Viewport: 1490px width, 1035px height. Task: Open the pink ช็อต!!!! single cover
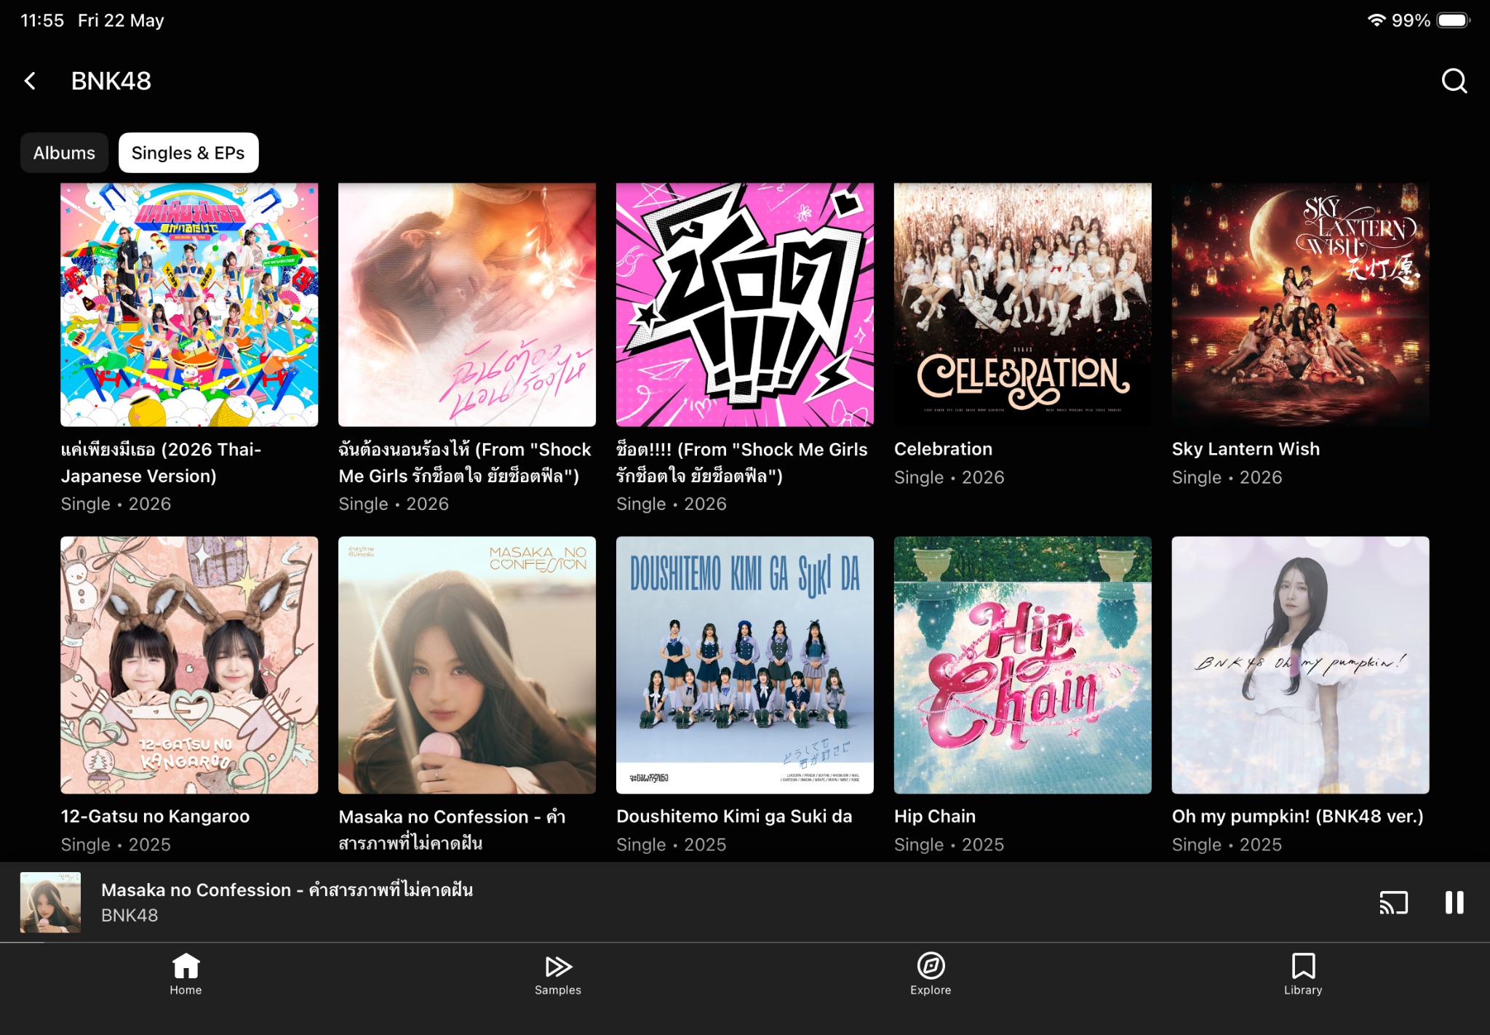pyautogui.click(x=744, y=305)
